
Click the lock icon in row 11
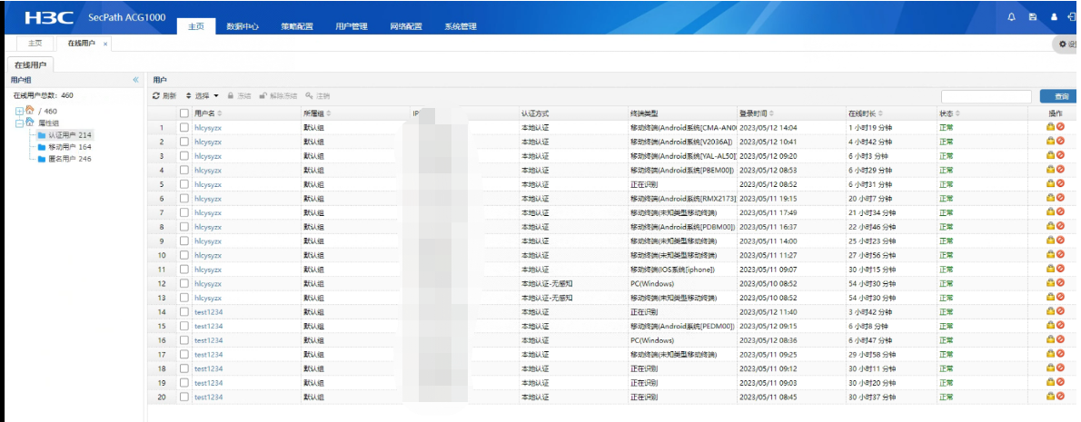(x=1051, y=268)
